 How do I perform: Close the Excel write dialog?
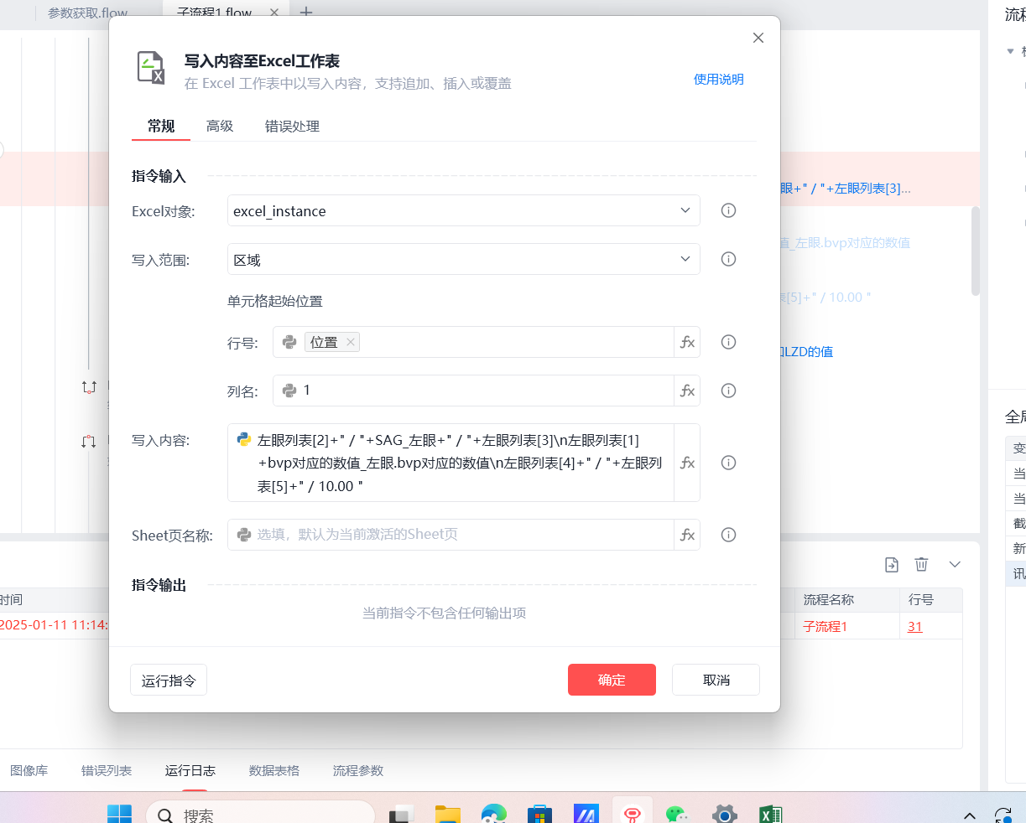click(758, 38)
